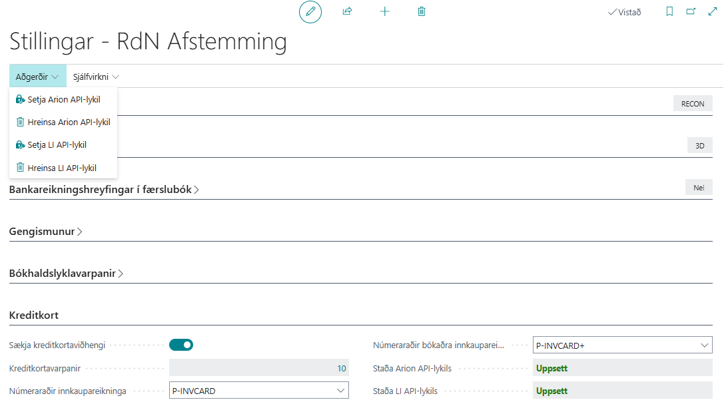724x416 pixels.
Task: Click the trash delete icon in header
Action: click(422, 11)
